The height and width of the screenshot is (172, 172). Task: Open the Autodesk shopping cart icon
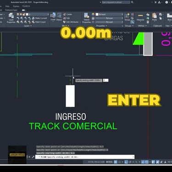[155, 2]
